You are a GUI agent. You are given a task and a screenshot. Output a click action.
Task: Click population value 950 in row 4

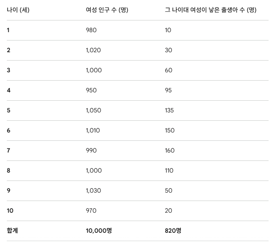coord(91,90)
